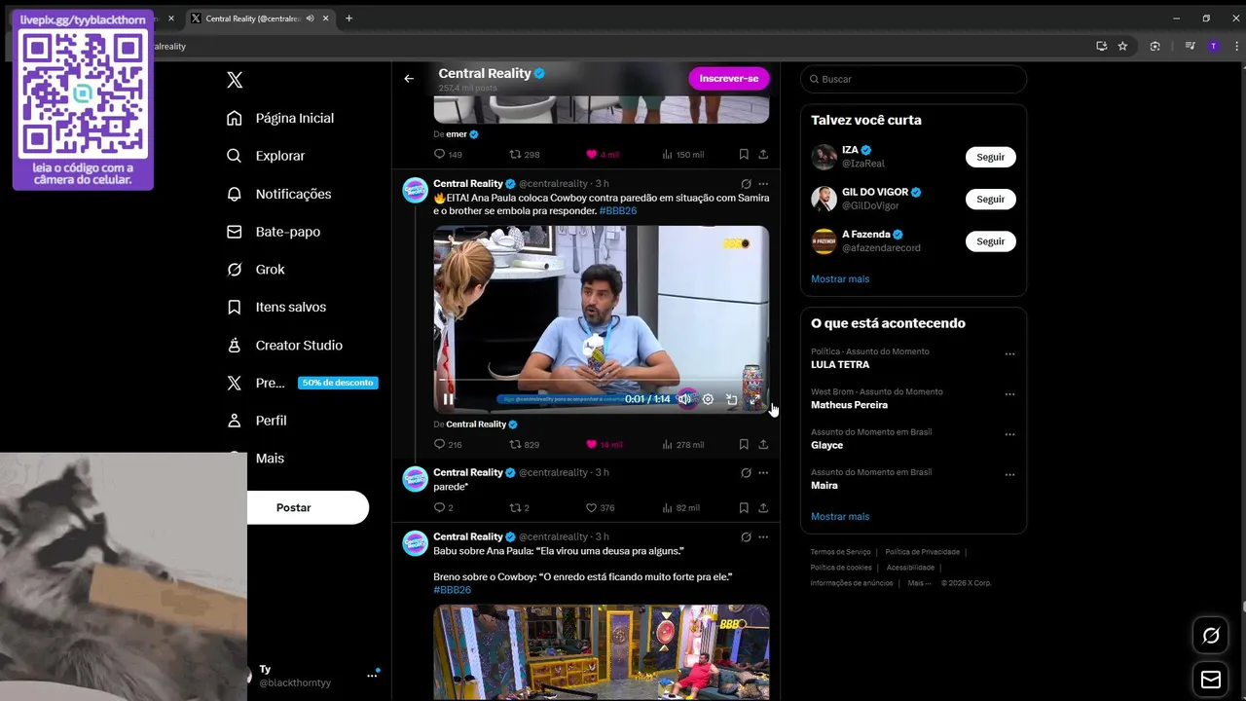This screenshot has height=701, width=1246.
Task: Bookmark the post with 278 mil views
Action: 744,444
